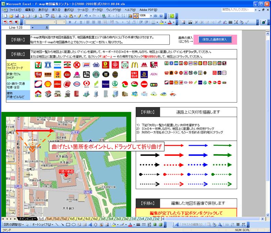The image size is (271, 233).
Task: Open the Adobe PDF menu
Action: coord(148,10)
